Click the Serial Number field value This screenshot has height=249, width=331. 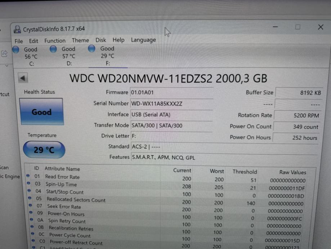click(157, 104)
